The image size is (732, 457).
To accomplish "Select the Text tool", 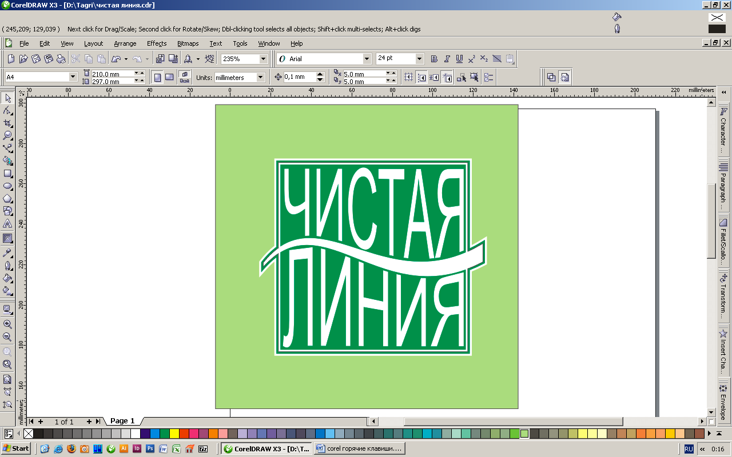I will point(8,223).
